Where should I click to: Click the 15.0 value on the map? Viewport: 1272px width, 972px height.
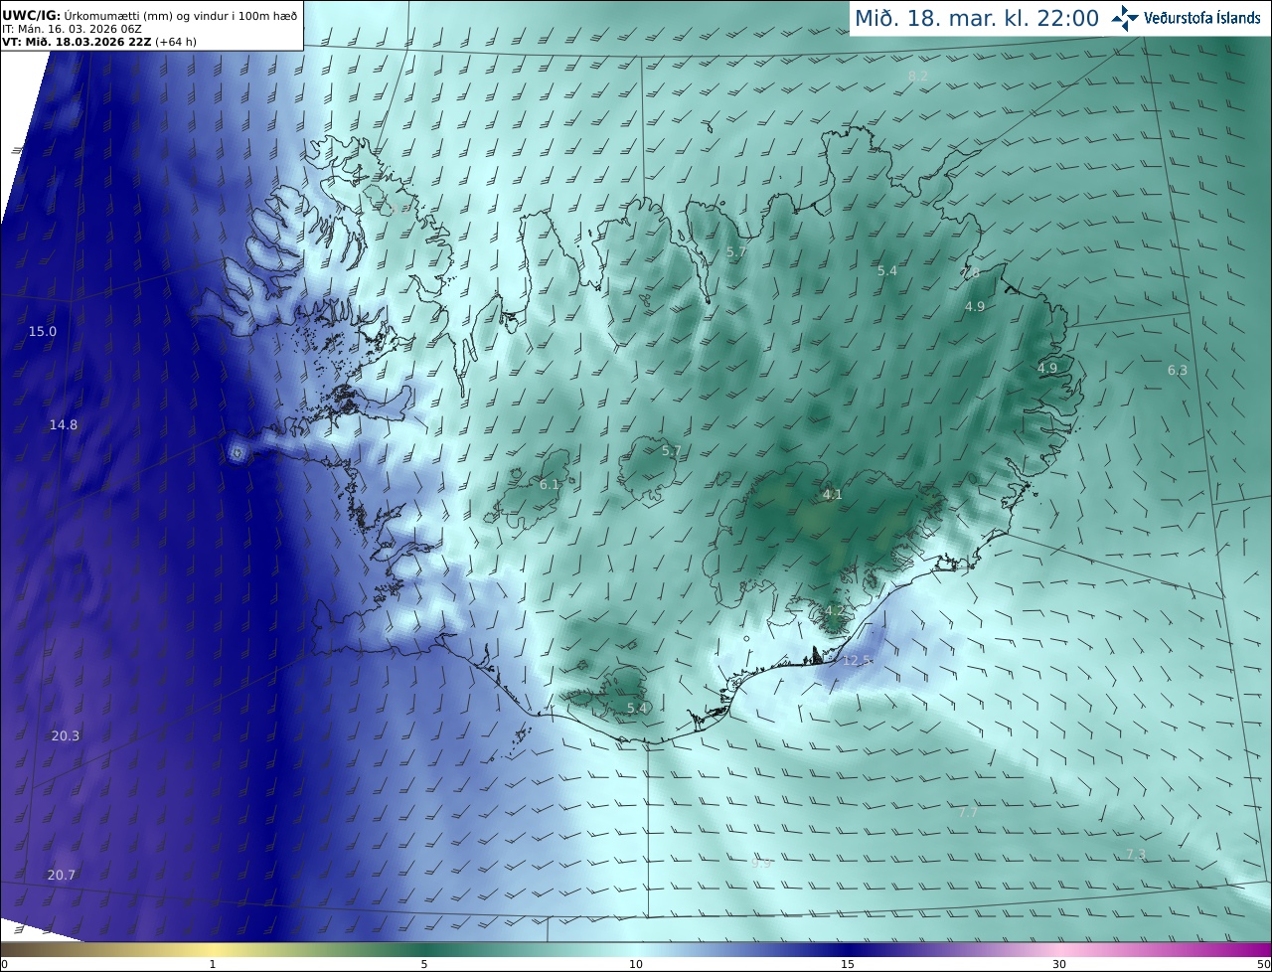[x=43, y=332]
